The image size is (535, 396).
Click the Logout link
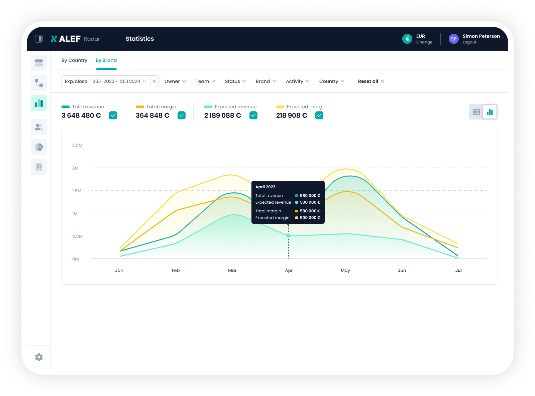469,42
